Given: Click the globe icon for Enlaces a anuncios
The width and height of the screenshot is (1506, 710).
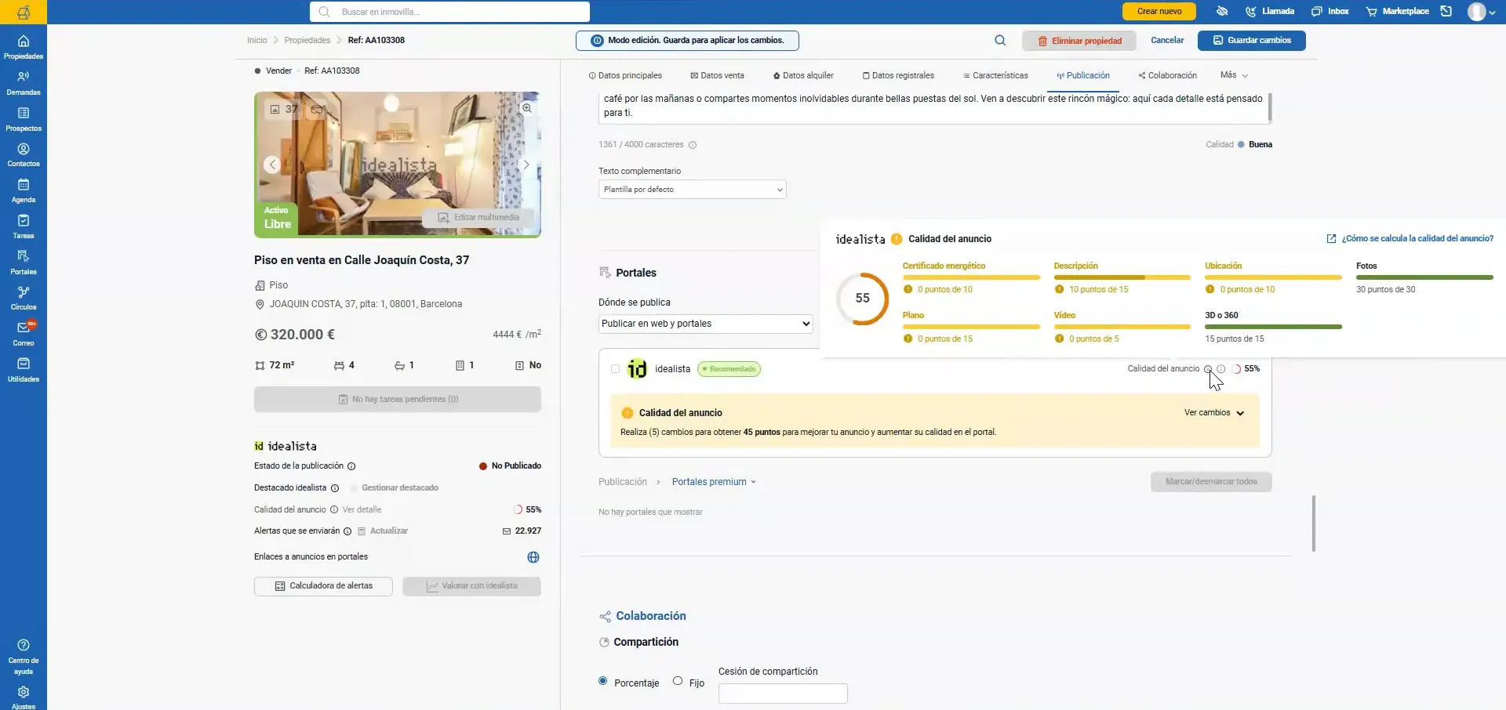Looking at the screenshot, I should click(533, 557).
